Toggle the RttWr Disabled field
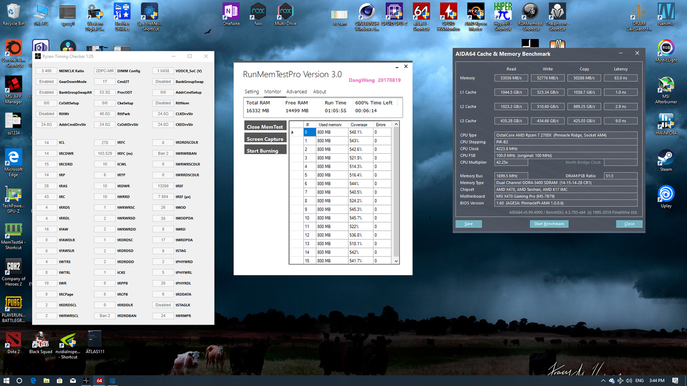The width and height of the screenshot is (687, 386). [x=46, y=114]
